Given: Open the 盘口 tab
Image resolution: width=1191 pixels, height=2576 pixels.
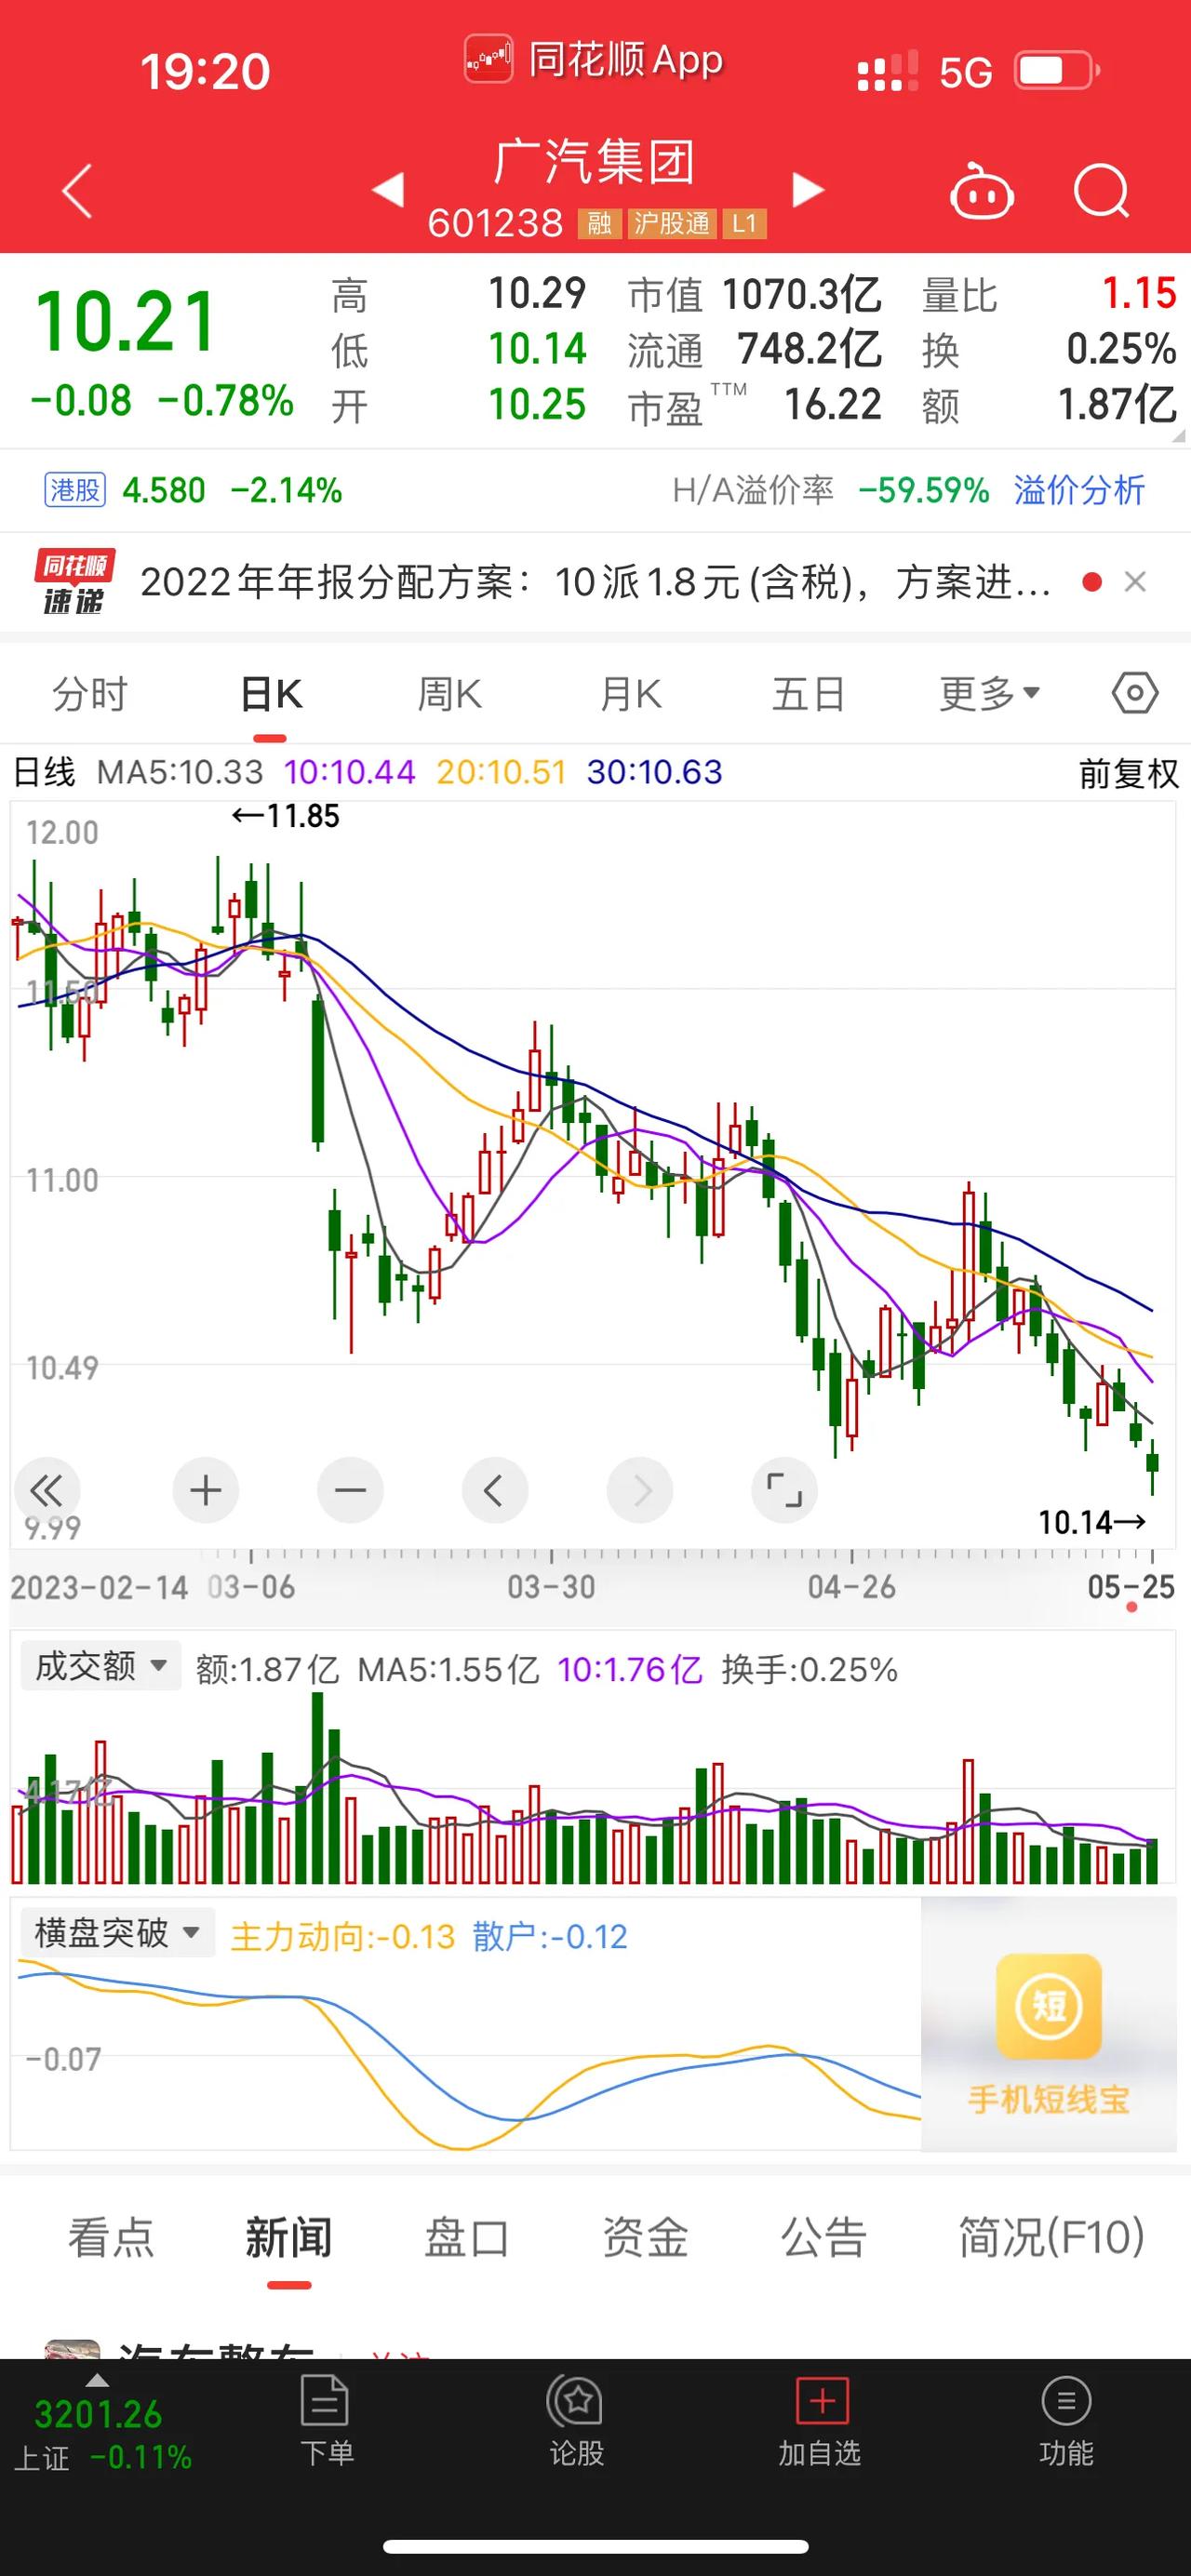Looking at the screenshot, I should [x=467, y=2237].
